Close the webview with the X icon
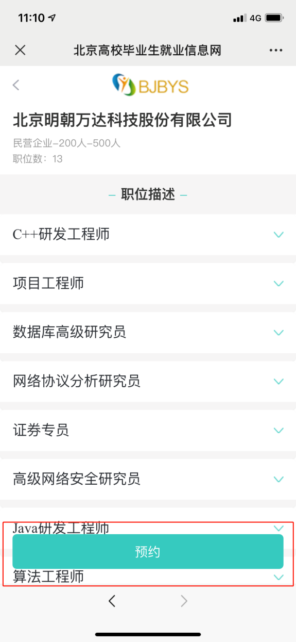The image size is (296, 642). [20, 50]
